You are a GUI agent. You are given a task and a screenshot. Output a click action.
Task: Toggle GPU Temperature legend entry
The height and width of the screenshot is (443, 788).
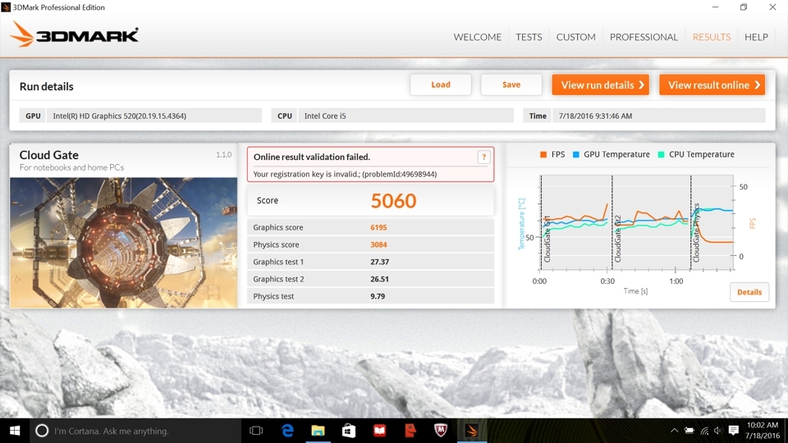click(x=611, y=155)
